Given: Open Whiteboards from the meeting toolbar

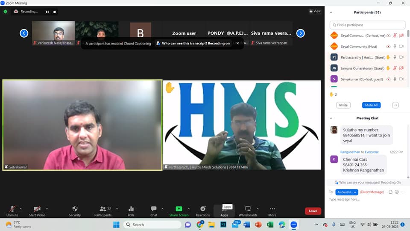Looking at the screenshot, I should (248, 209).
